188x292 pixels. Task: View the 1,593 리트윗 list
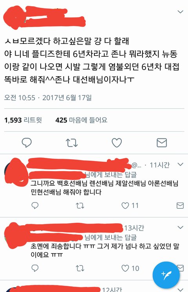[x=23, y=120]
